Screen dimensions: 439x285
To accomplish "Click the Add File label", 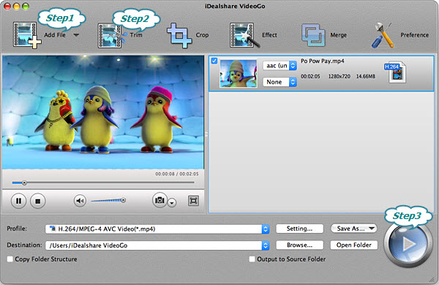I will [x=55, y=35].
